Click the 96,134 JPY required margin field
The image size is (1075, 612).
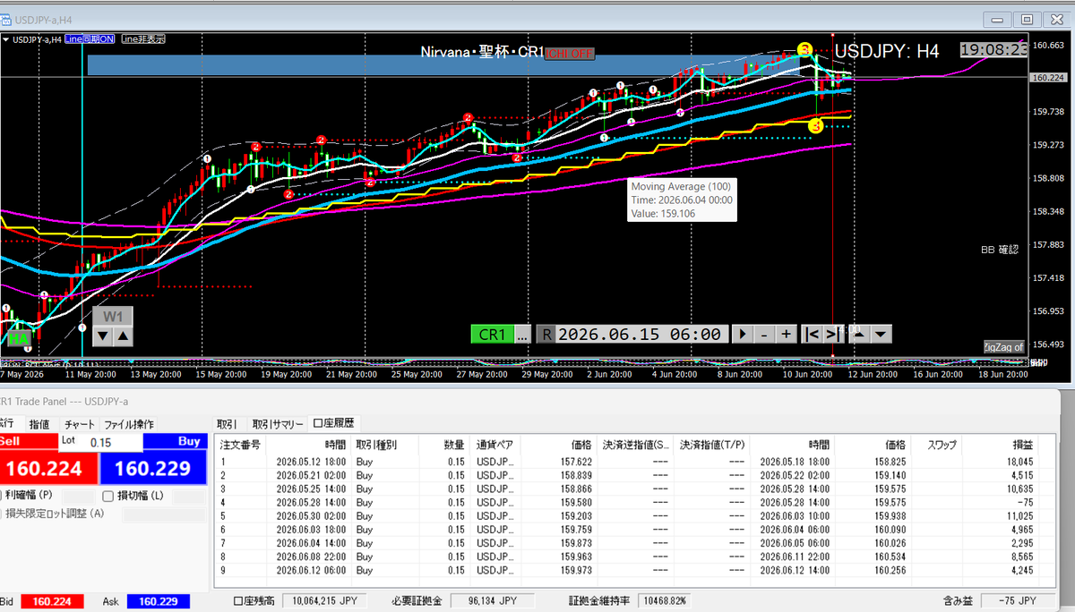(x=491, y=600)
